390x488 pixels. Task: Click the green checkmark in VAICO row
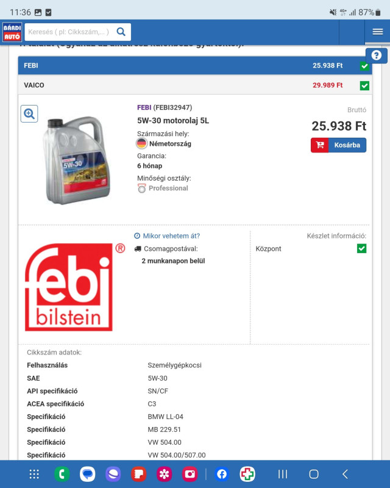364,85
